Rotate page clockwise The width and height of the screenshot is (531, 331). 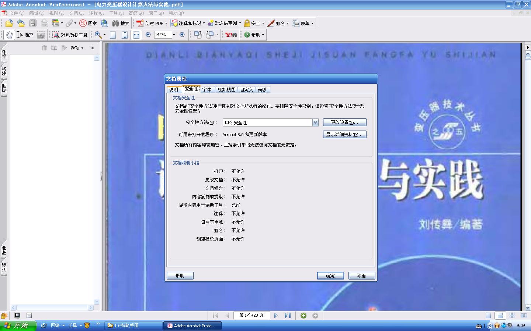click(x=198, y=35)
